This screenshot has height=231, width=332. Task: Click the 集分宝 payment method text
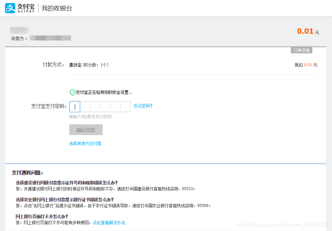pyautogui.click(x=75, y=65)
